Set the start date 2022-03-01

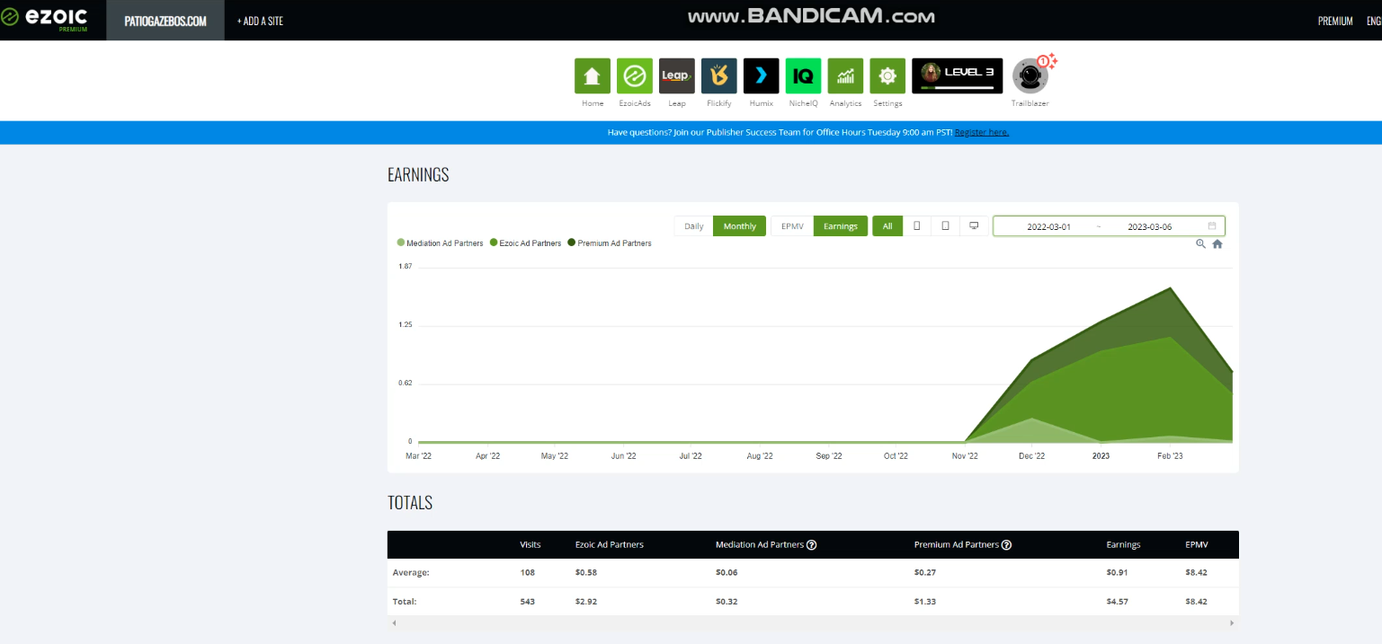1048,226
